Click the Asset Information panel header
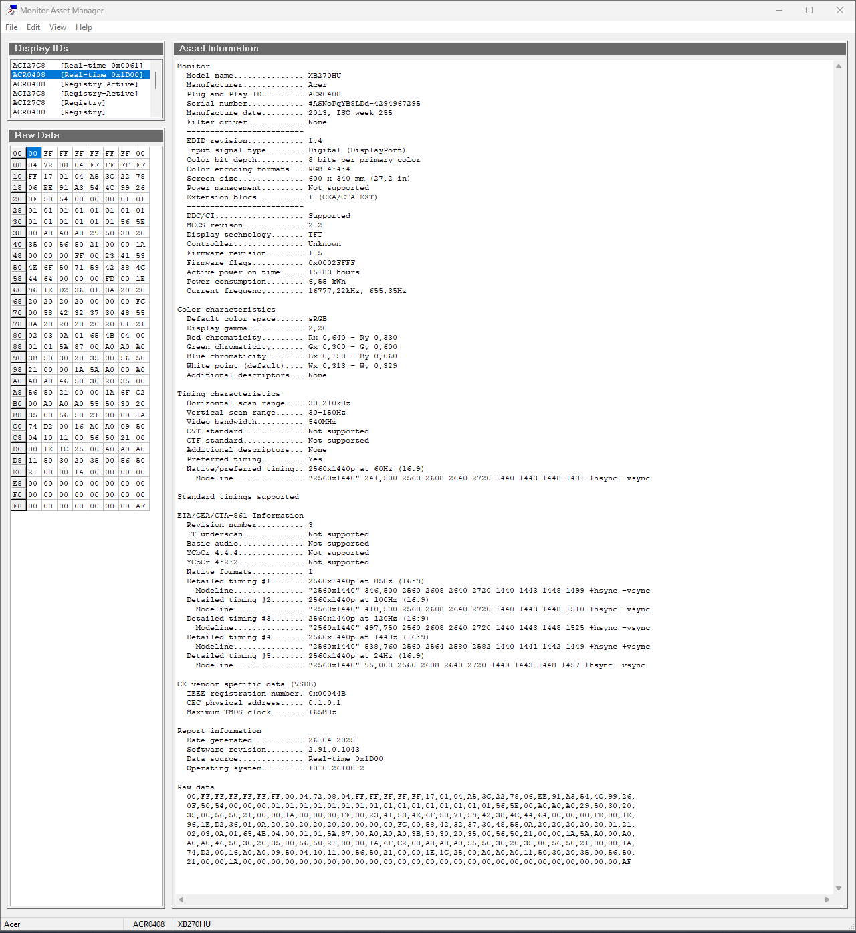856x933 pixels. pos(510,49)
